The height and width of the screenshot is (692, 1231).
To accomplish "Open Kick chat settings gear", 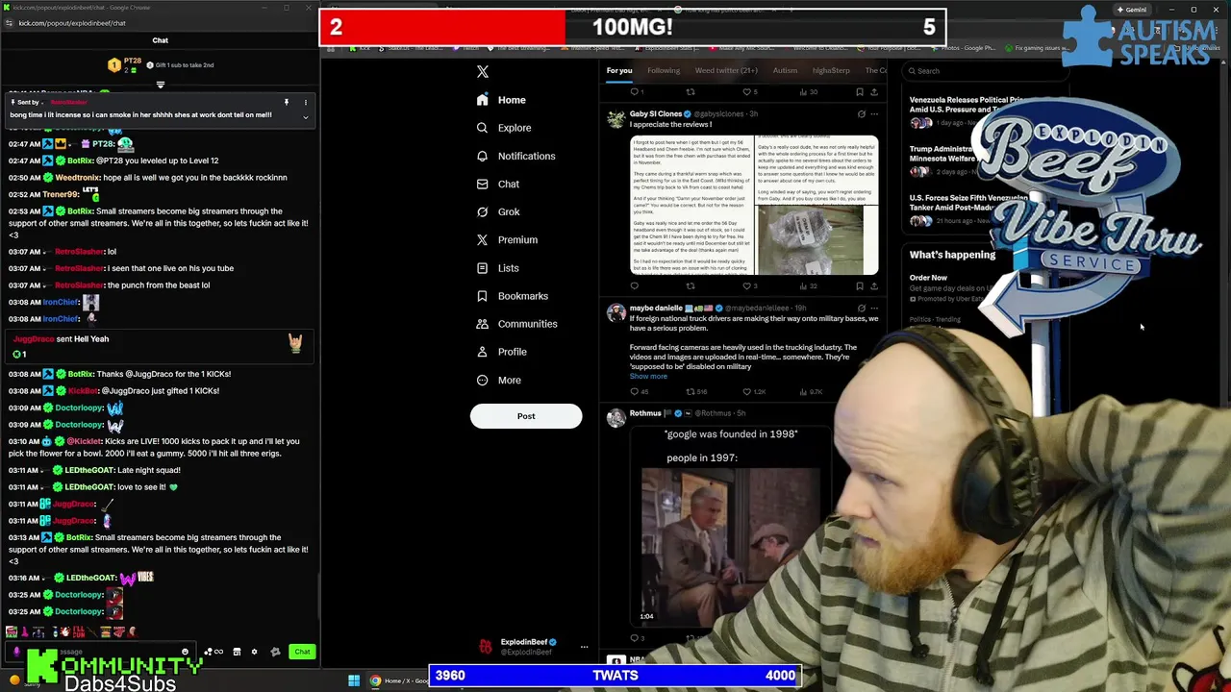I will coord(254,652).
